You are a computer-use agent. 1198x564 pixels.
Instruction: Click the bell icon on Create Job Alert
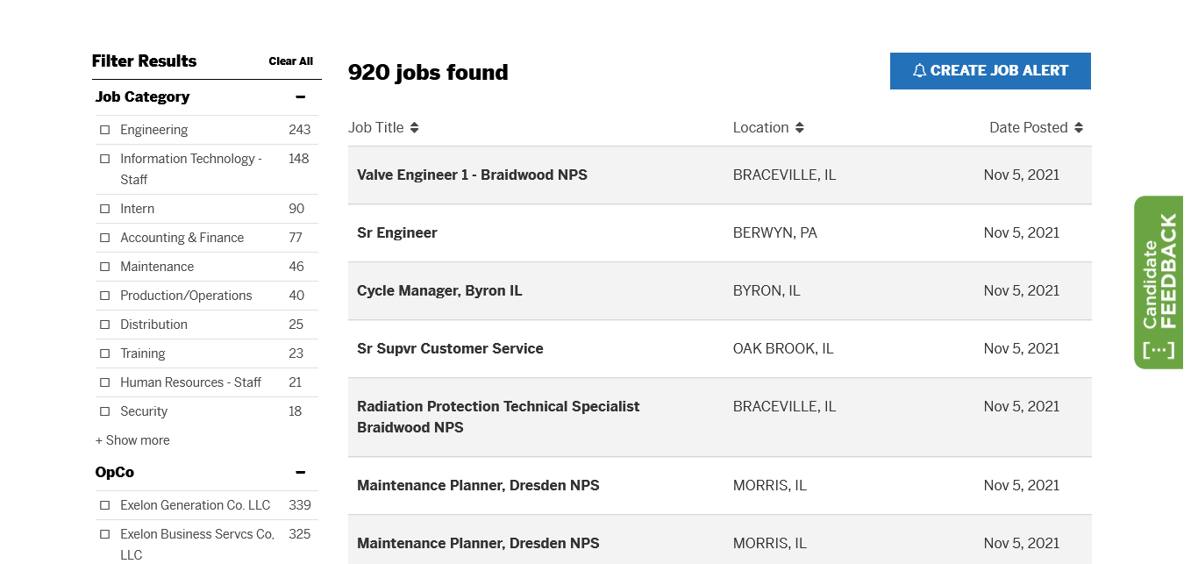[919, 71]
